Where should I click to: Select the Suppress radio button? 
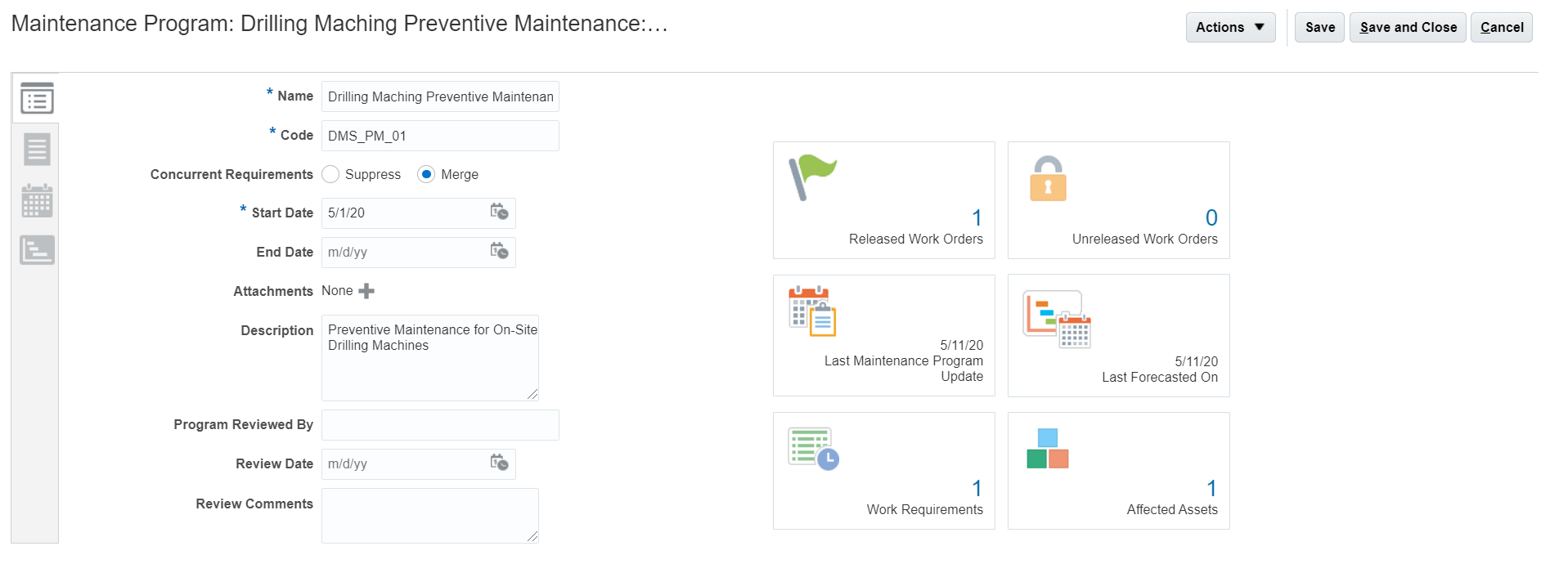pyautogui.click(x=330, y=174)
